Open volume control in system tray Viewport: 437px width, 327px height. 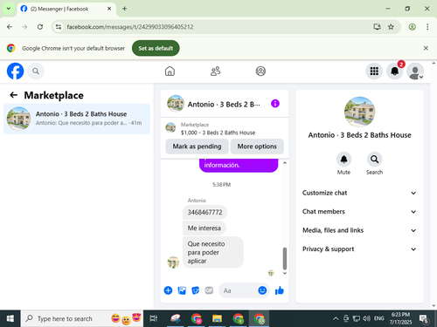[366, 318]
